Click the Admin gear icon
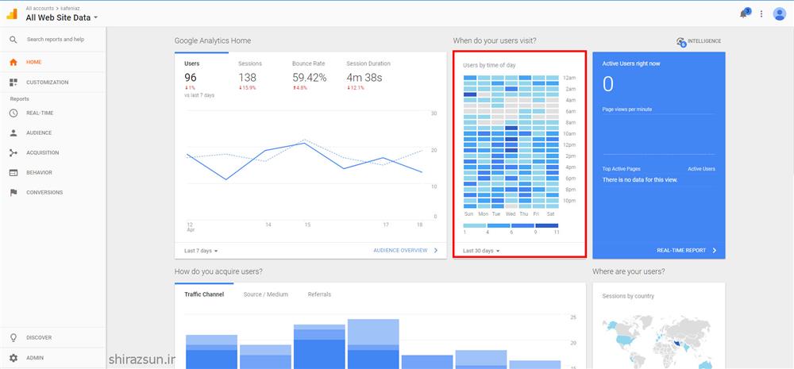 pyautogui.click(x=13, y=358)
